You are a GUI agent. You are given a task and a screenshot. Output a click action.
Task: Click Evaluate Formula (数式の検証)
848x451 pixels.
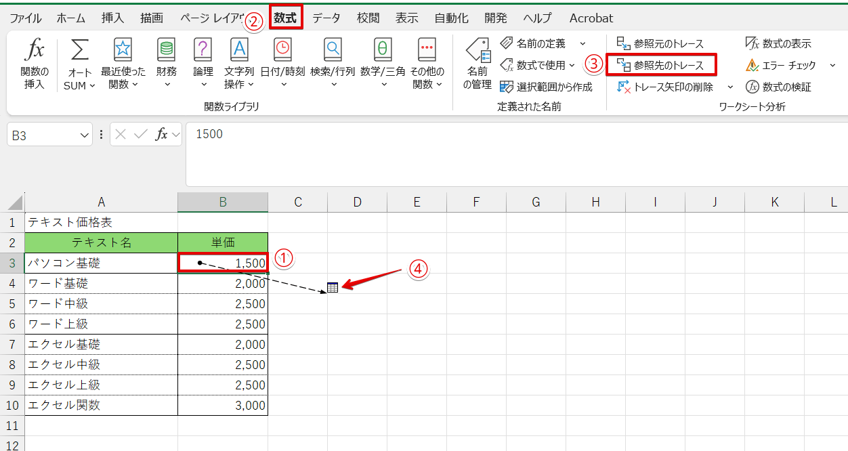click(778, 87)
